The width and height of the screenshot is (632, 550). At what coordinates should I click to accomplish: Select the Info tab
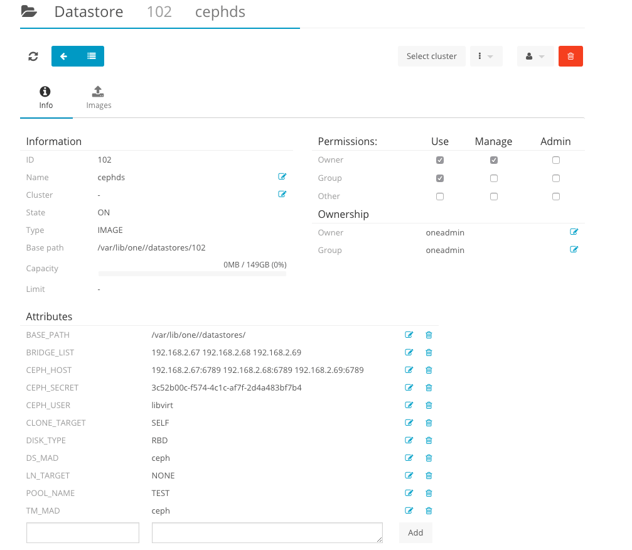[46, 98]
